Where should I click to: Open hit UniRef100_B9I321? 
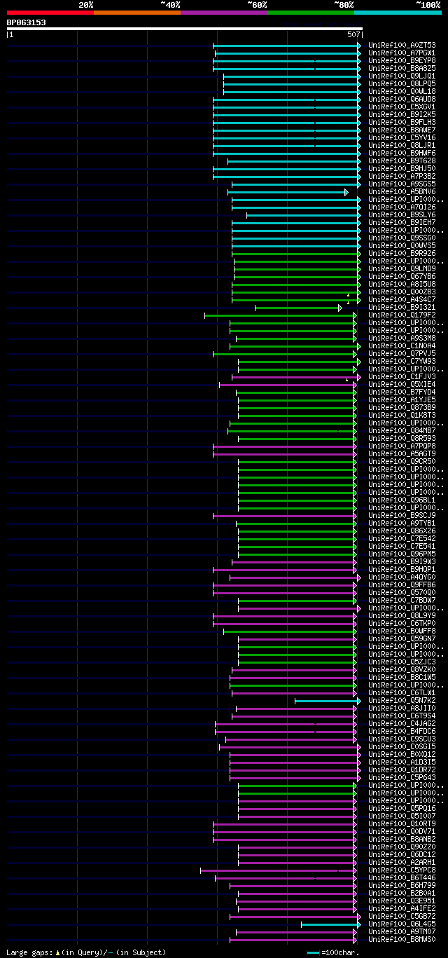[x=402, y=308]
